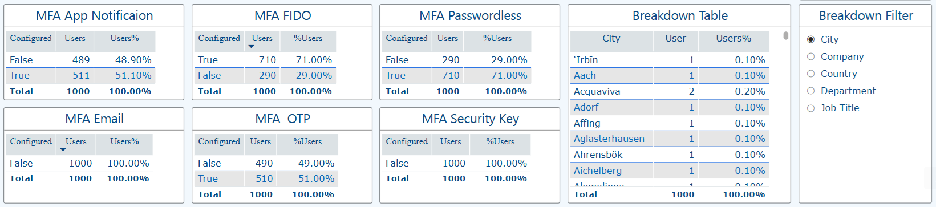Select the True row in MFA OTP
The width and height of the screenshot is (936, 207).
[x=266, y=178]
